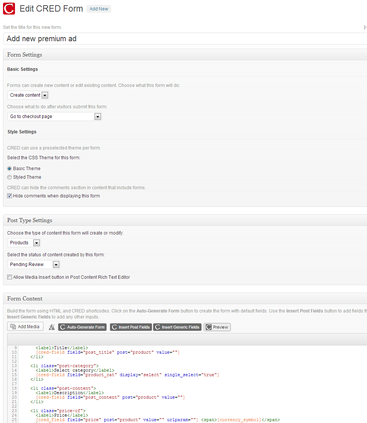Viewport: 367px width, 423px height.
Task: Open the Products post type dropdown
Action: [24, 243]
